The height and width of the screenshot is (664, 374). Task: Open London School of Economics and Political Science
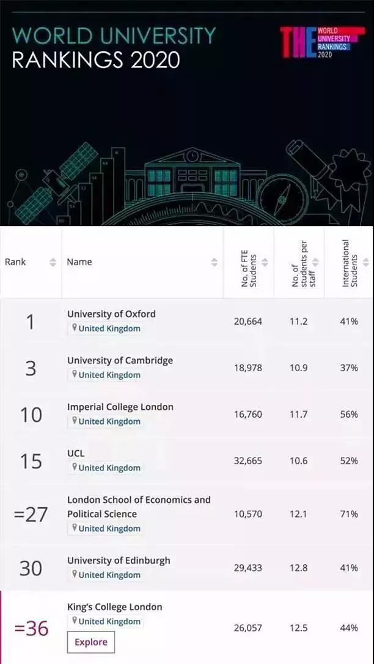coord(139,507)
